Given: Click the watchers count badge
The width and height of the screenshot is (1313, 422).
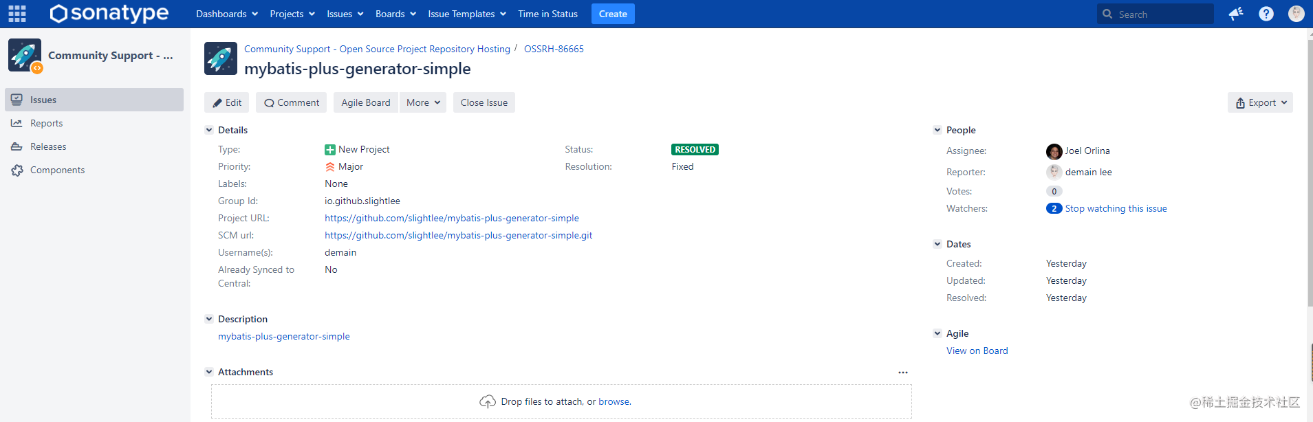Looking at the screenshot, I should click(x=1054, y=209).
